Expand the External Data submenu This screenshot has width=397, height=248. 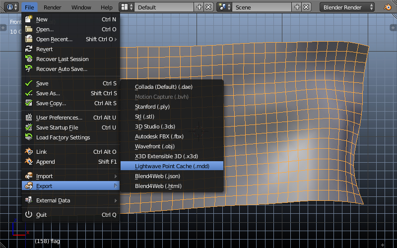pos(70,200)
